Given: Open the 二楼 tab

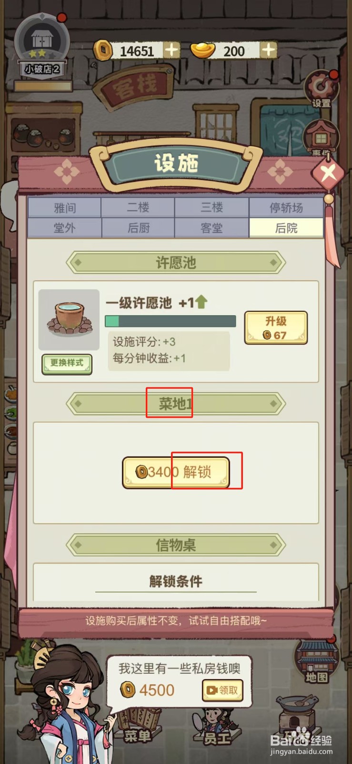Looking at the screenshot, I should [139, 208].
